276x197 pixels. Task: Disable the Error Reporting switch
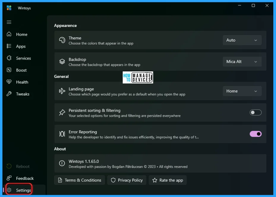(256, 134)
